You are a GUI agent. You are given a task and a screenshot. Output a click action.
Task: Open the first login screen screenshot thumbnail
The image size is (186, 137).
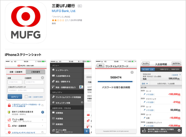(26, 97)
